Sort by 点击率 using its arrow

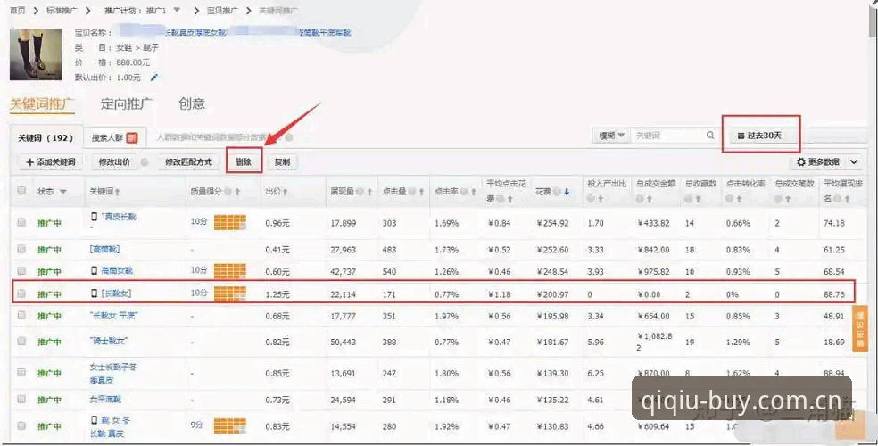point(474,192)
